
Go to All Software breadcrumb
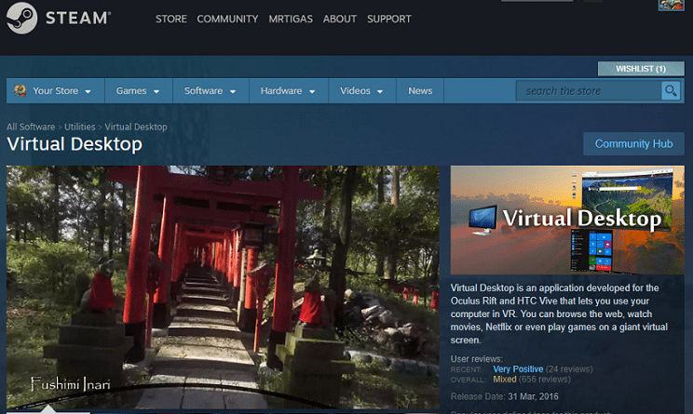(x=31, y=127)
